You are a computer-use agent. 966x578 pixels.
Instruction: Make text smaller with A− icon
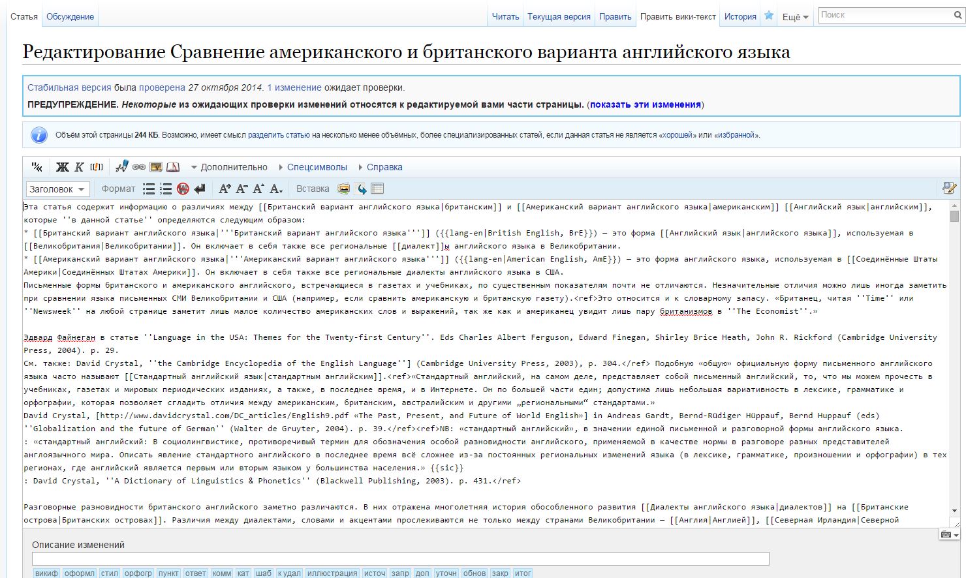coord(241,189)
